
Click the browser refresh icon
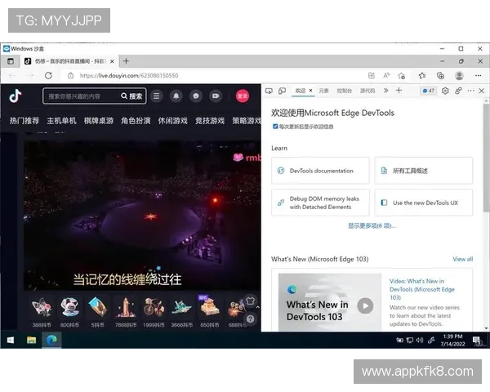coord(48,76)
